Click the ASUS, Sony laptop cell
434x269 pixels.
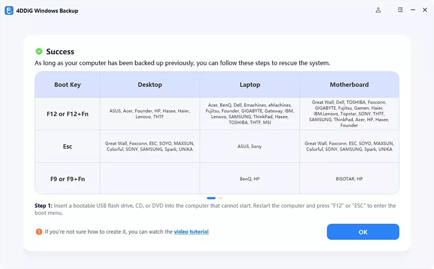pos(250,146)
